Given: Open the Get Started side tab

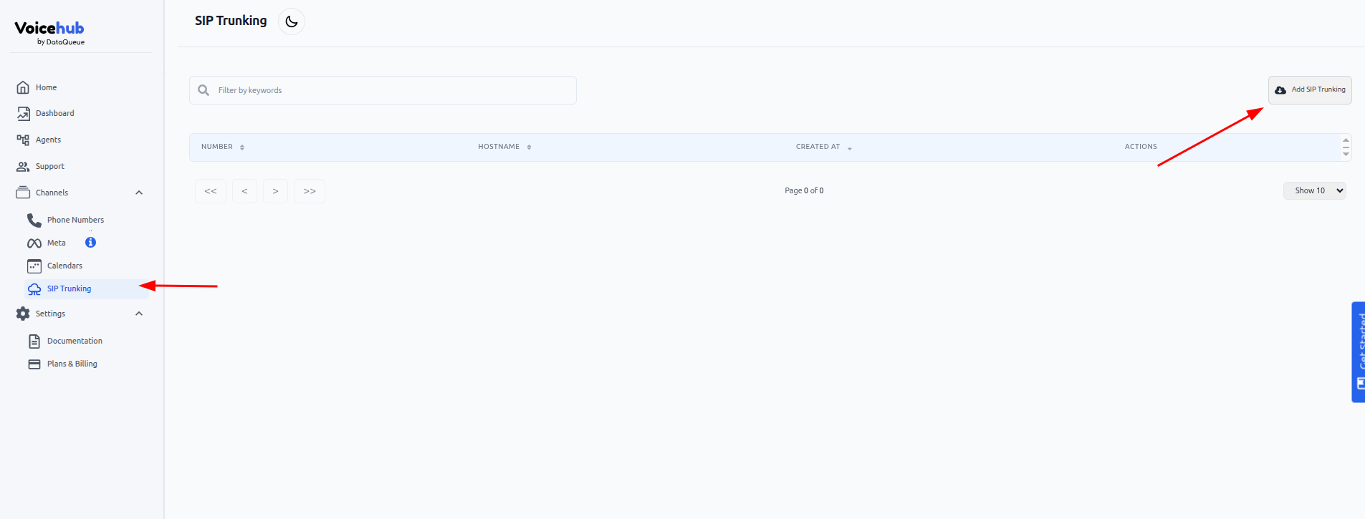Looking at the screenshot, I should 1358,352.
